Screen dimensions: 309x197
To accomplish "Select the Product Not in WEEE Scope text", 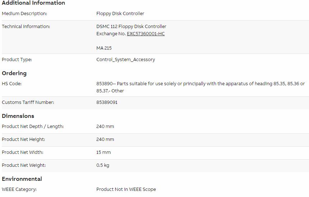I will [x=126, y=189].
